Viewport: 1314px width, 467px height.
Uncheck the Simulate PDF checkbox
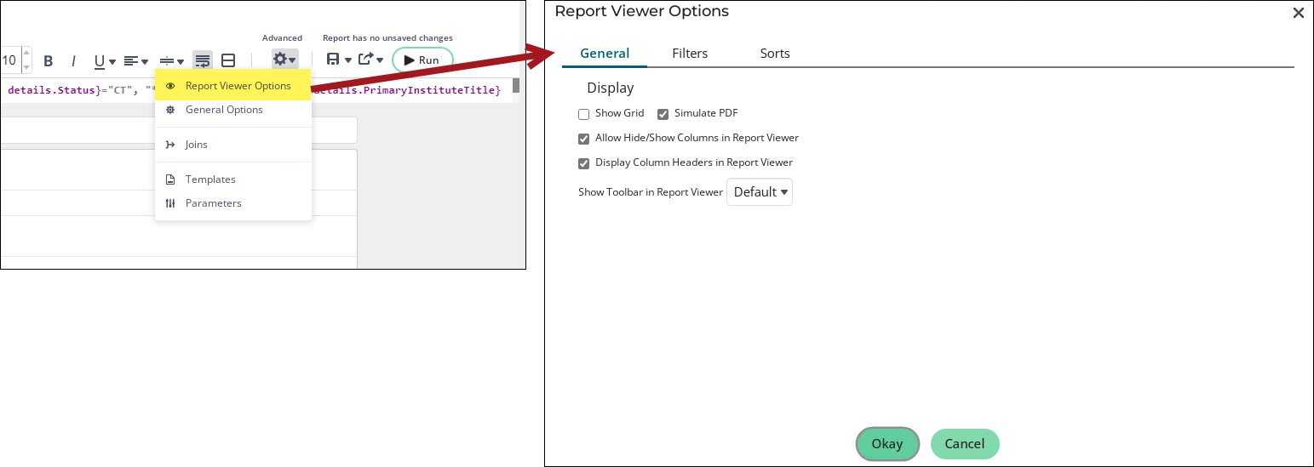663,114
